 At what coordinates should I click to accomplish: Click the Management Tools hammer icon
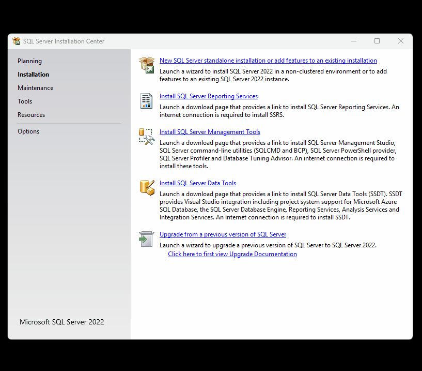tap(147, 136)
